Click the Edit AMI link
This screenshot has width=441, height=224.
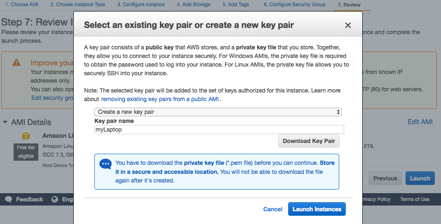pyautogui.click(x=420, y=122)
